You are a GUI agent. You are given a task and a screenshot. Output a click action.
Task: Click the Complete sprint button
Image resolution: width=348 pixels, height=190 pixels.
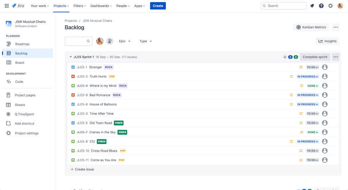pos(315,57)
